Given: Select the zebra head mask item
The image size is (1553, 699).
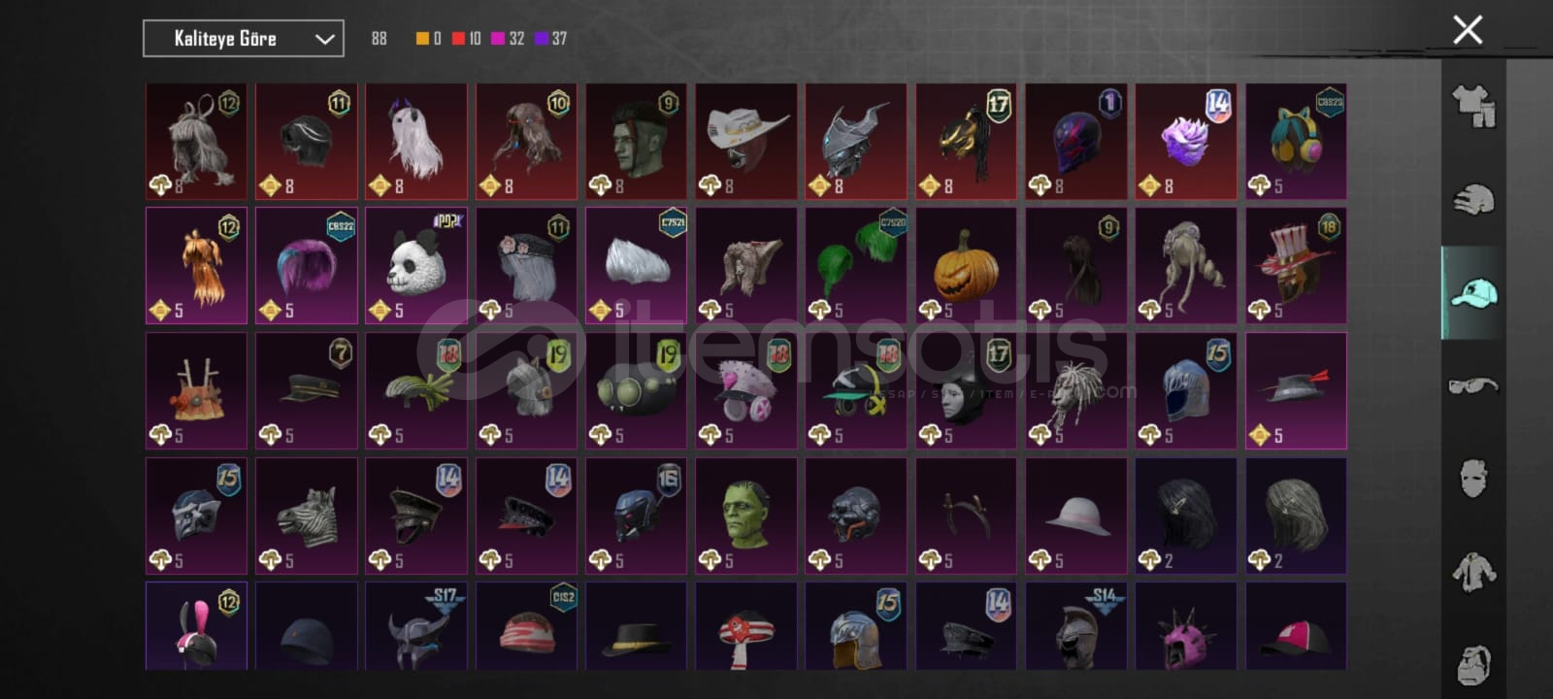Looking at the screenshot, I should (307, 516).
